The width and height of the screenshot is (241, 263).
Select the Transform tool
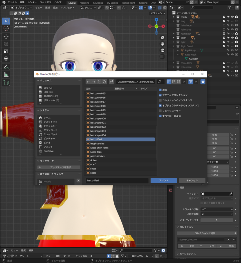(6, 59)
